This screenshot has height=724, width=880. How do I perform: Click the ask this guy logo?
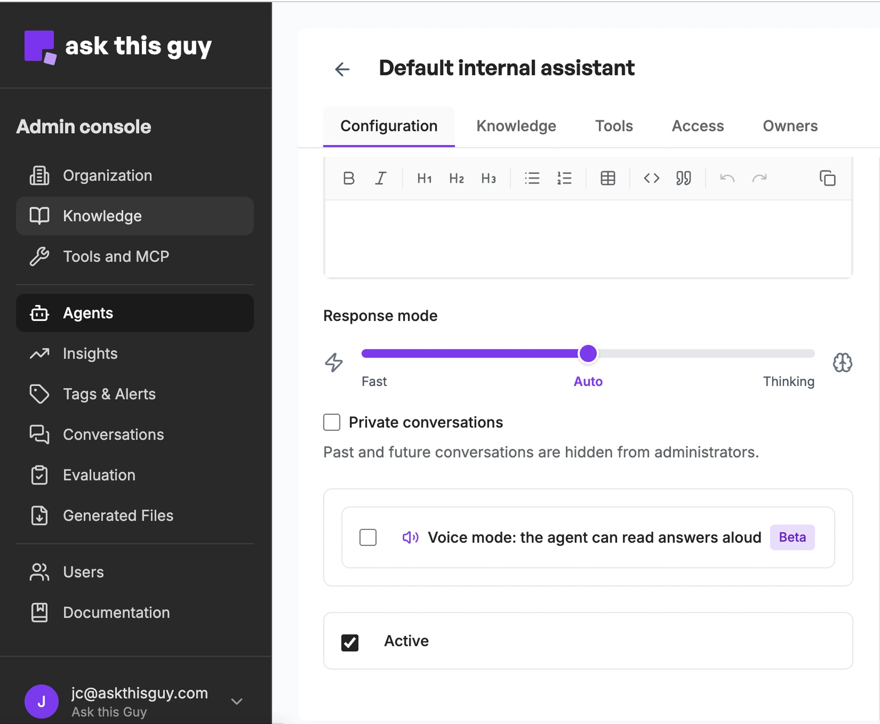118,47
